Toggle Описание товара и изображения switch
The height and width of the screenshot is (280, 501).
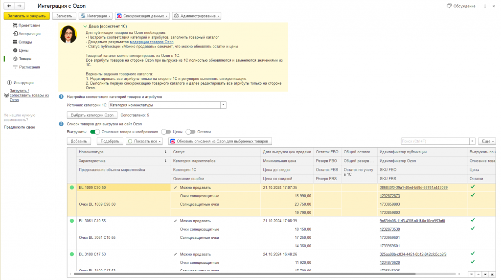pyautogui.click(x=95, y=132)
